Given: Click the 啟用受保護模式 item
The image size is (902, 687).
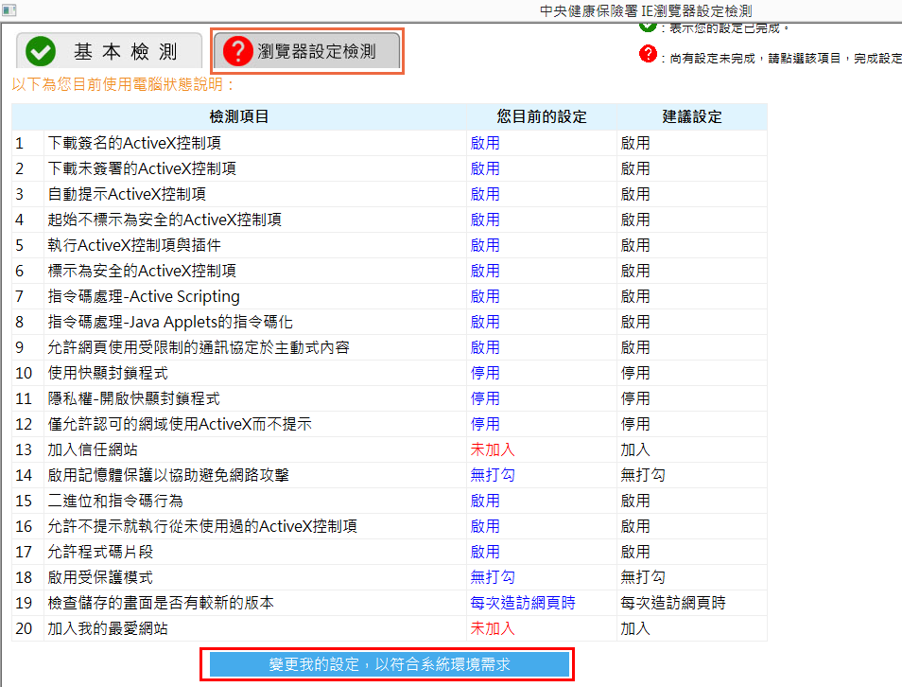Looking at the screenshot, I should [100, 577].
